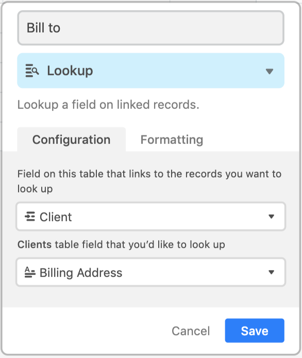
Task: Expand the Client dropdown arrow
Action: 271,217
